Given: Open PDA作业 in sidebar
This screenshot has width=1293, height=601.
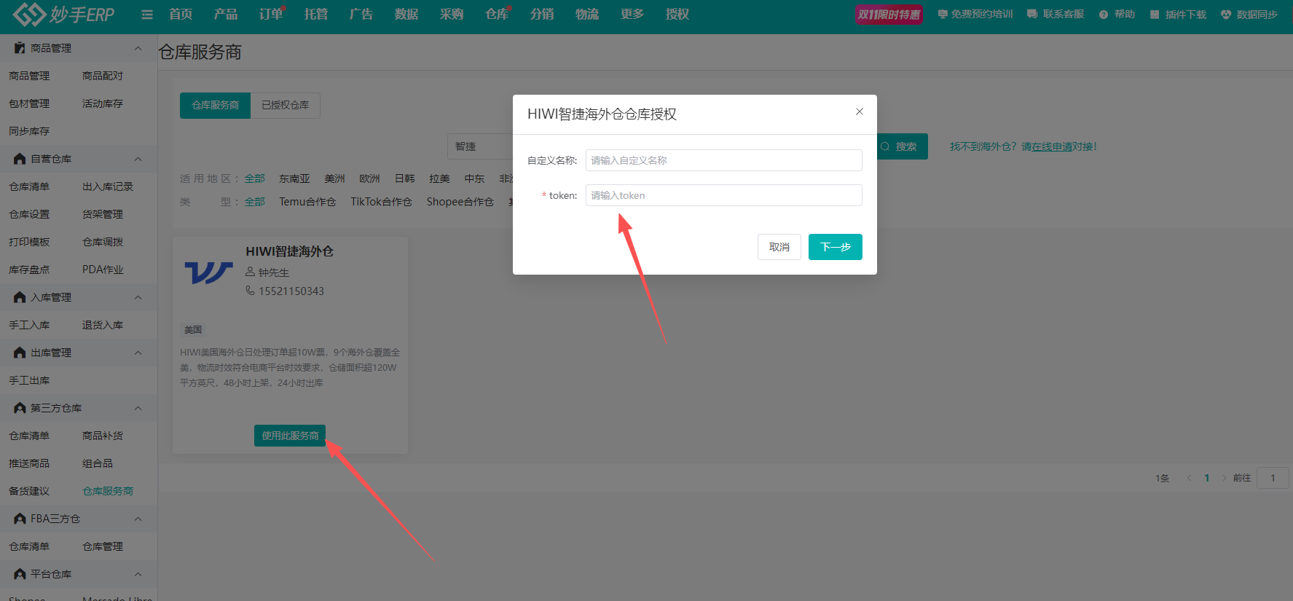Looking at the screenshot, I should (103, 270).
